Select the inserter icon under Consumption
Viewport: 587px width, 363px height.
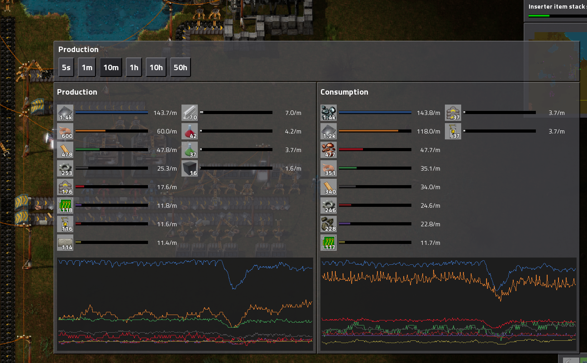click(x=453, y=131)
